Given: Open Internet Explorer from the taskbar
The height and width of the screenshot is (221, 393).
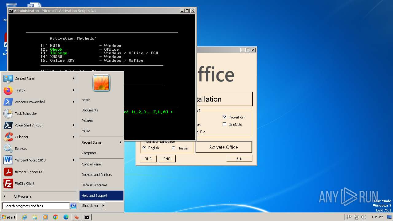Looking at the screenshot, I should [24, 217].
